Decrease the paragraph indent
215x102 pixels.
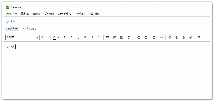[x=139, y=37]
